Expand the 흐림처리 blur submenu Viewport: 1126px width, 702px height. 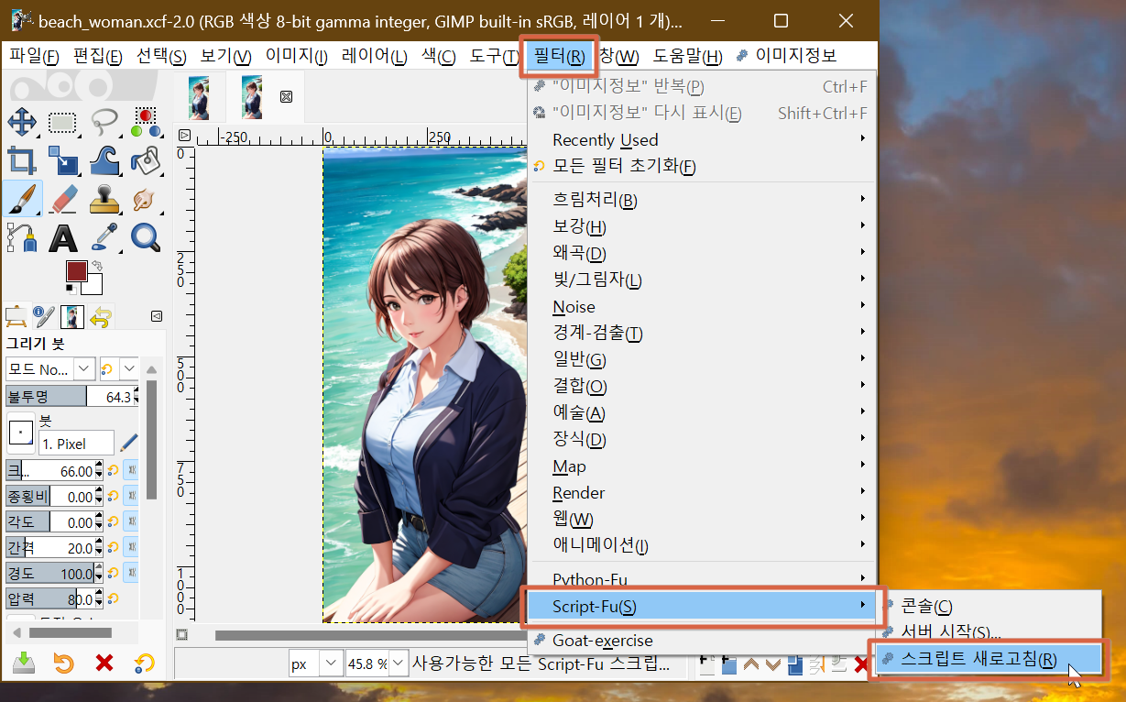click(702, 200)
